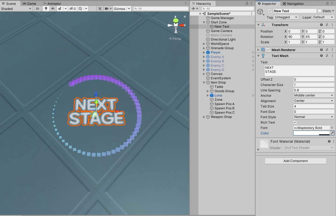This screenshot has width=336, height=216.
Task: Open Player prefab via right chevron
Action: tap(253, 52)
